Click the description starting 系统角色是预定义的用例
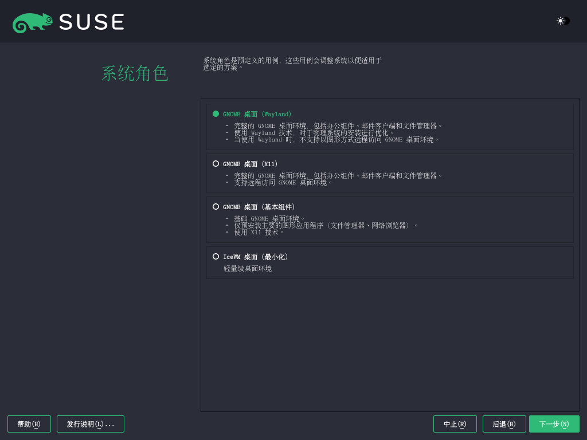 click(x=292, y=64)
